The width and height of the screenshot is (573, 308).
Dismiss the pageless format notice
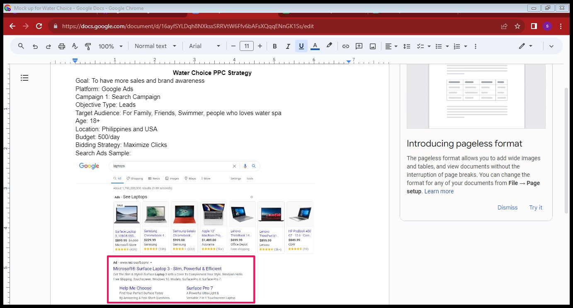click(x=507, y=207)
